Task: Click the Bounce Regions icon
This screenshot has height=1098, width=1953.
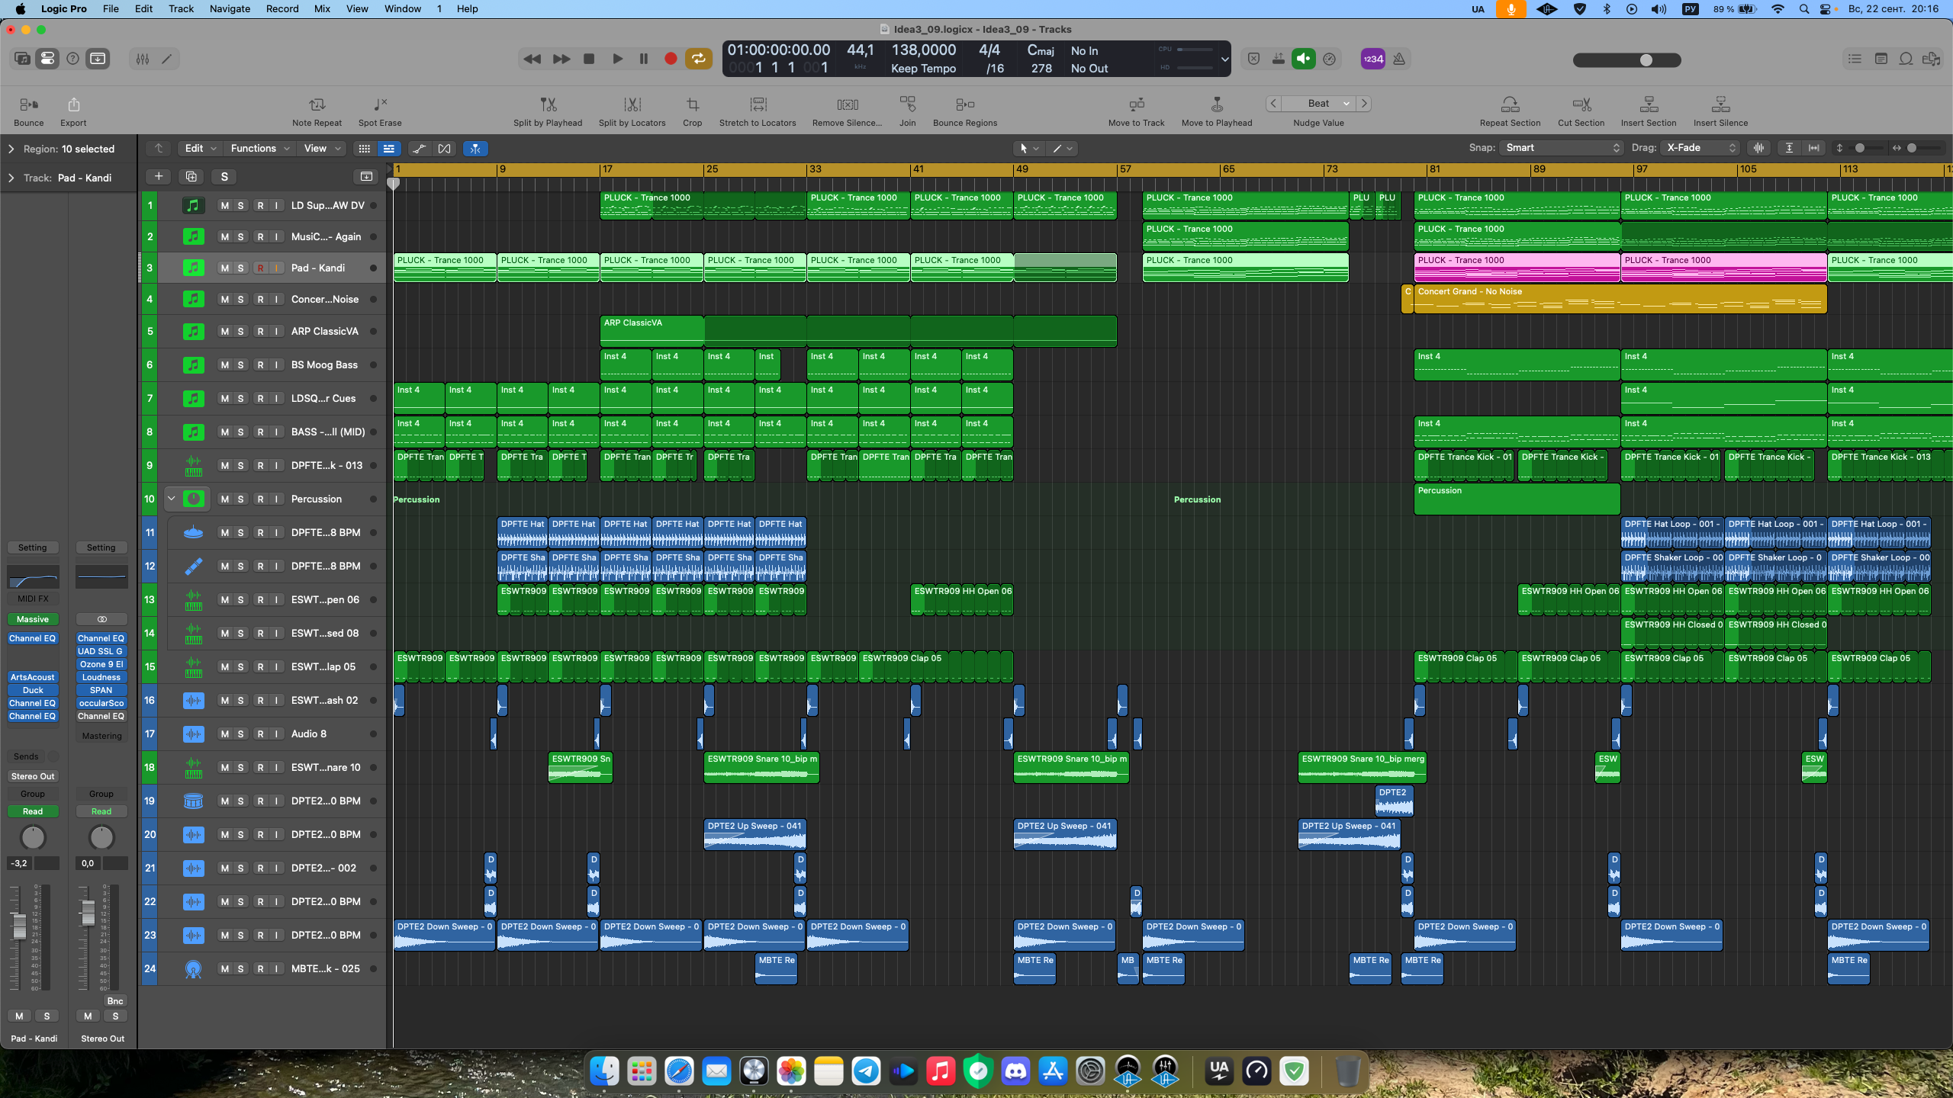Action: coord(965,104)
